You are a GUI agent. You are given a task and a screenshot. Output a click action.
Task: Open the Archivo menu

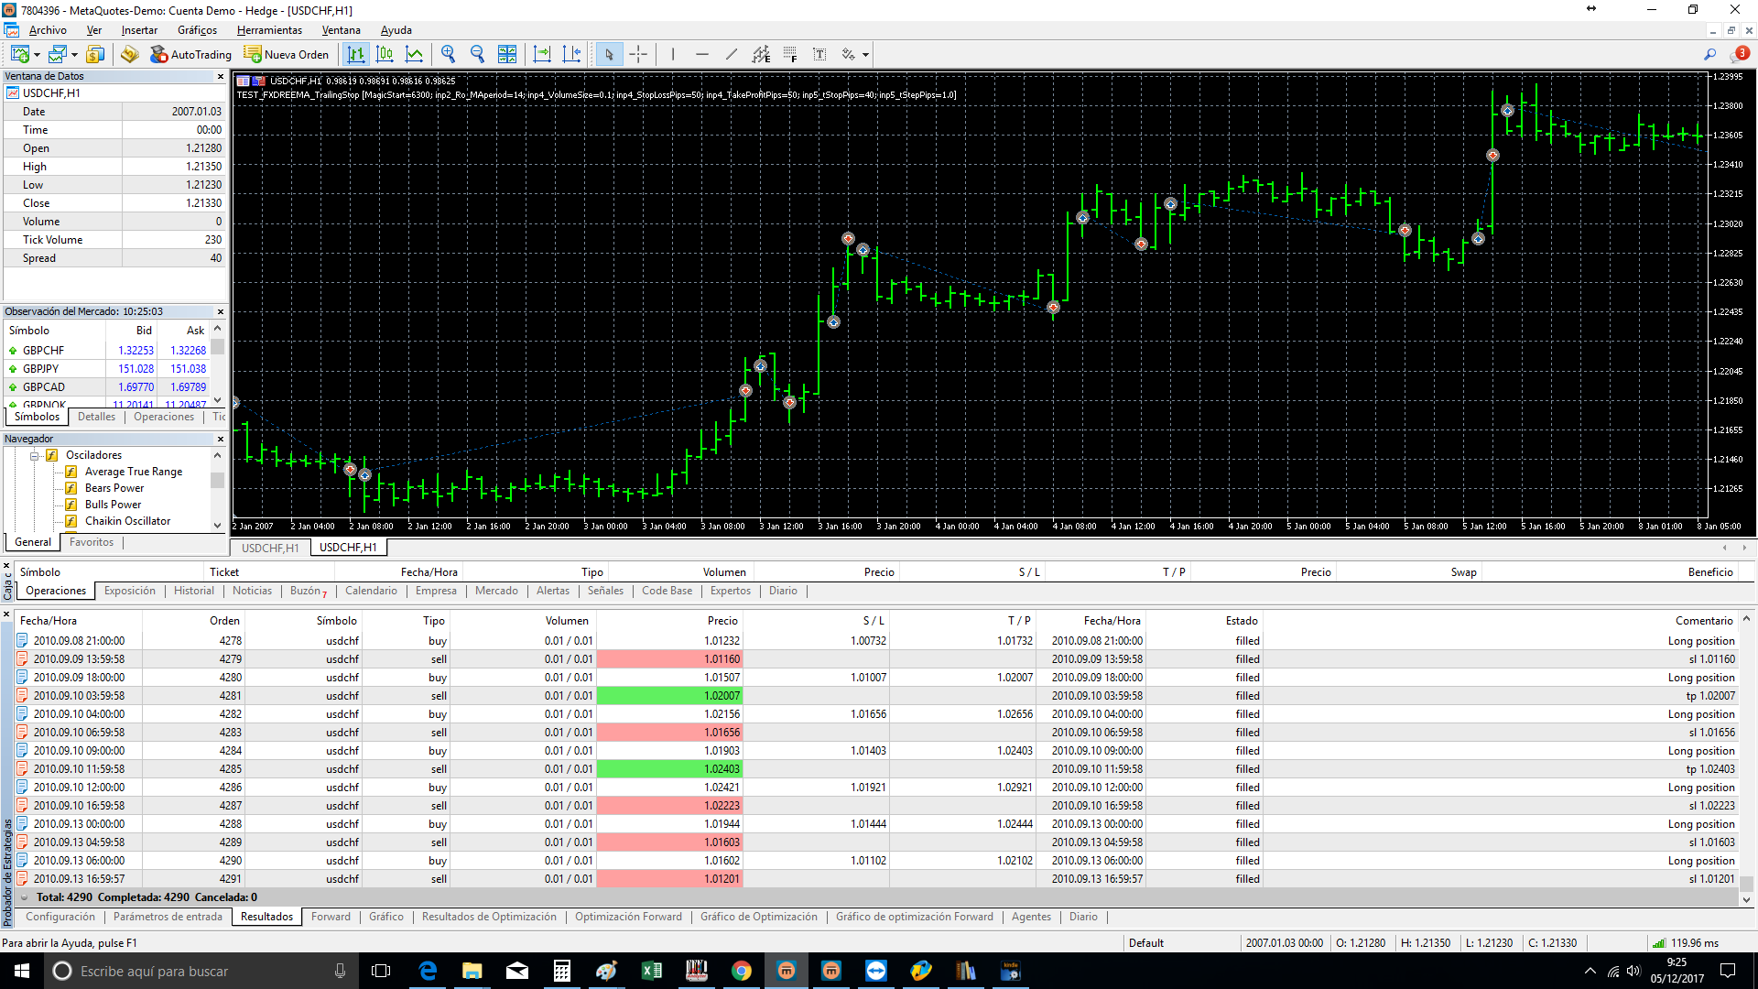(x=48, y=30)
